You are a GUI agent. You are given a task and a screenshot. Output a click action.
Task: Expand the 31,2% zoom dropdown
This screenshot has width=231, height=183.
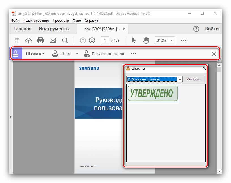(x=172, y=40)
